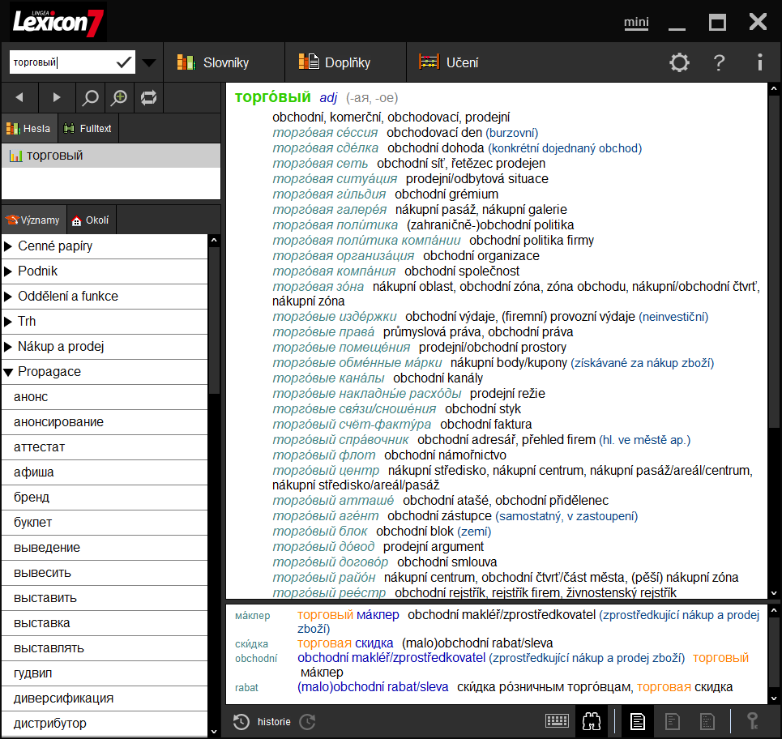Click the мáклер link in results panel
782x739 pixels.
(252, 616)
